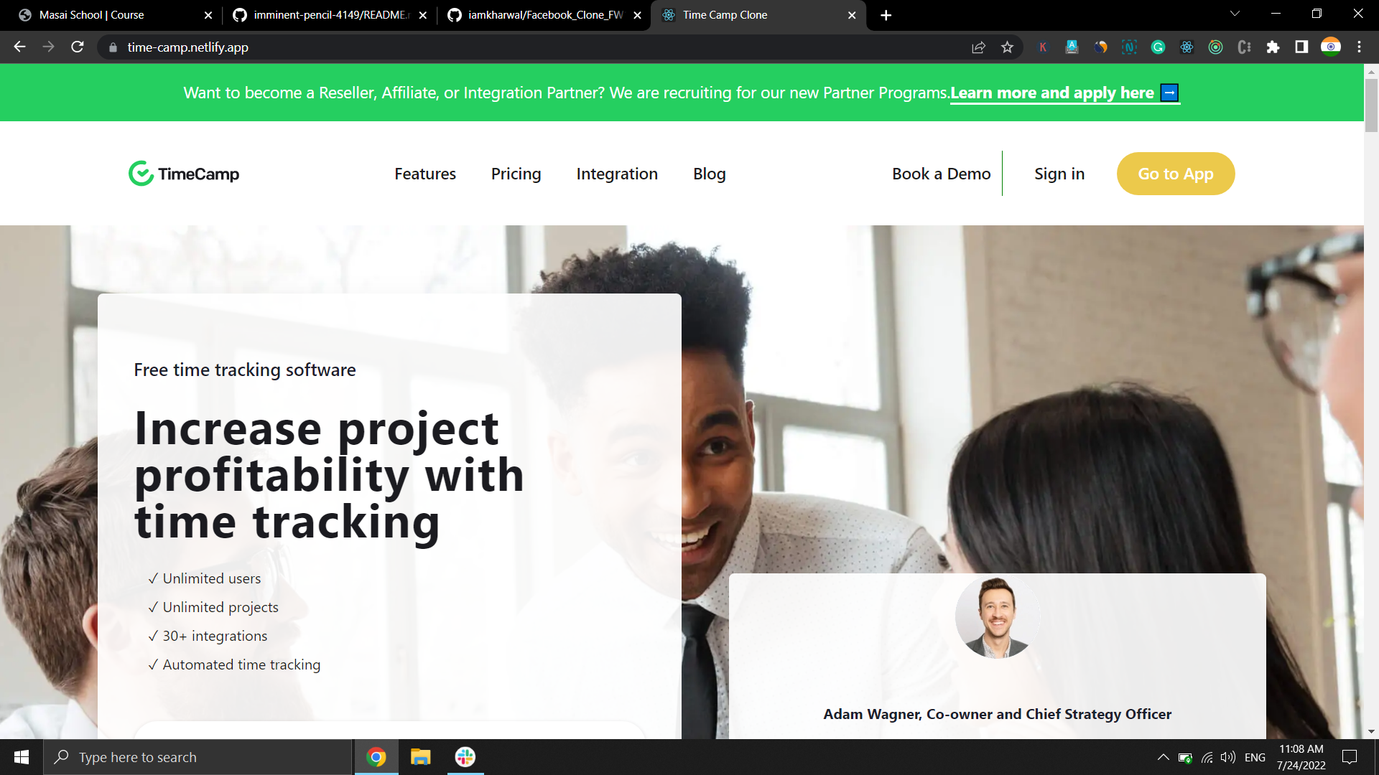
Task: Click the page vertical scrollbar thumb
Action: coord(1371,105)
